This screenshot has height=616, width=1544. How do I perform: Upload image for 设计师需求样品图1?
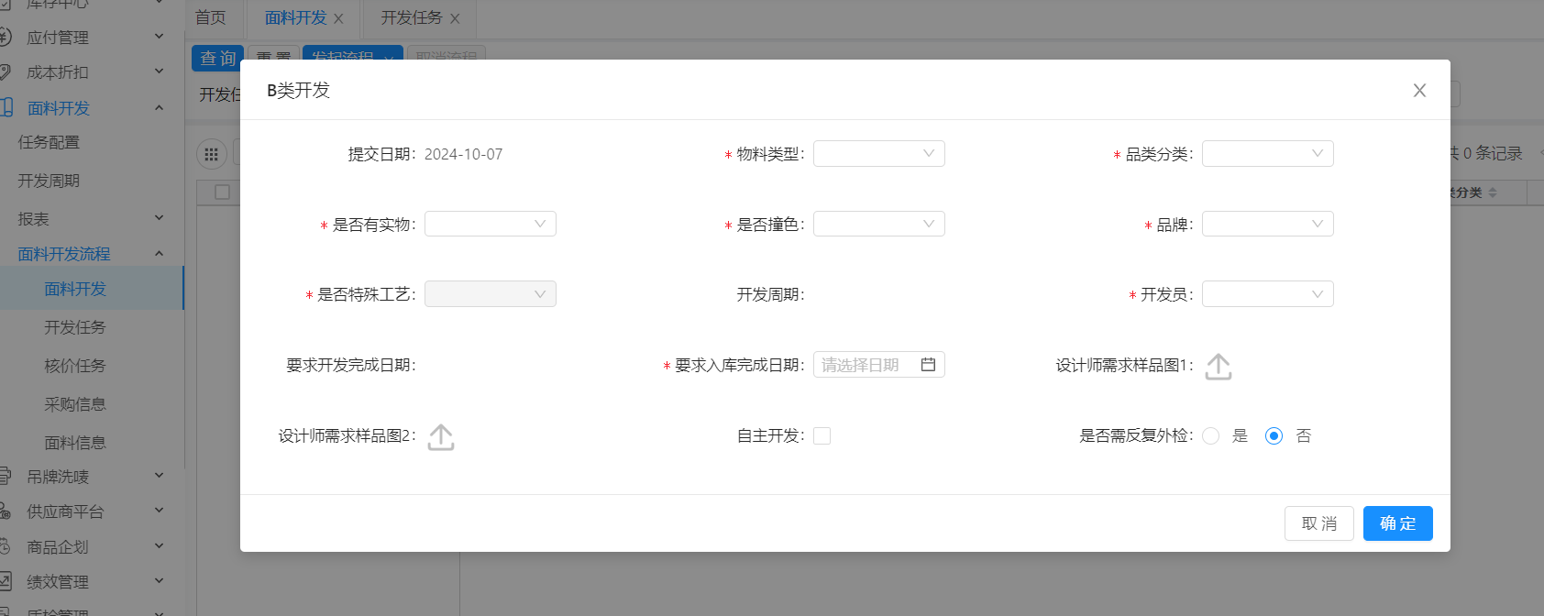(x=1218, y=367)
